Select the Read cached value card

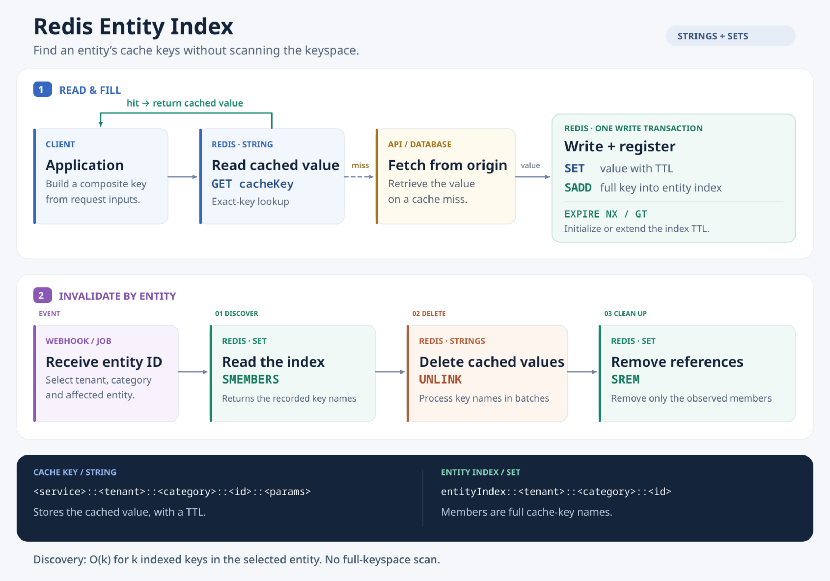[x=272, y=176]
